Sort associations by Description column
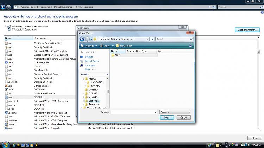 (x=54, y=38)
